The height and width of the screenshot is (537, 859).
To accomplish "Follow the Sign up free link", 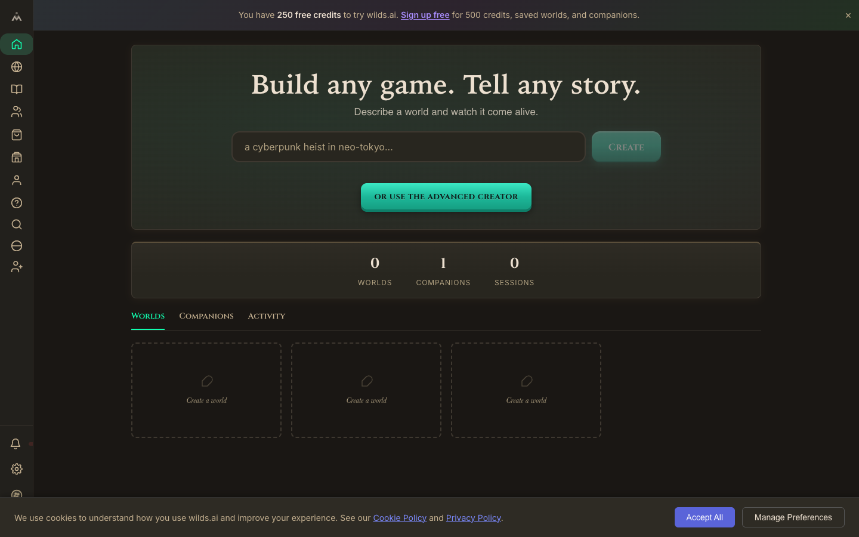I will [x=425, y=15].
